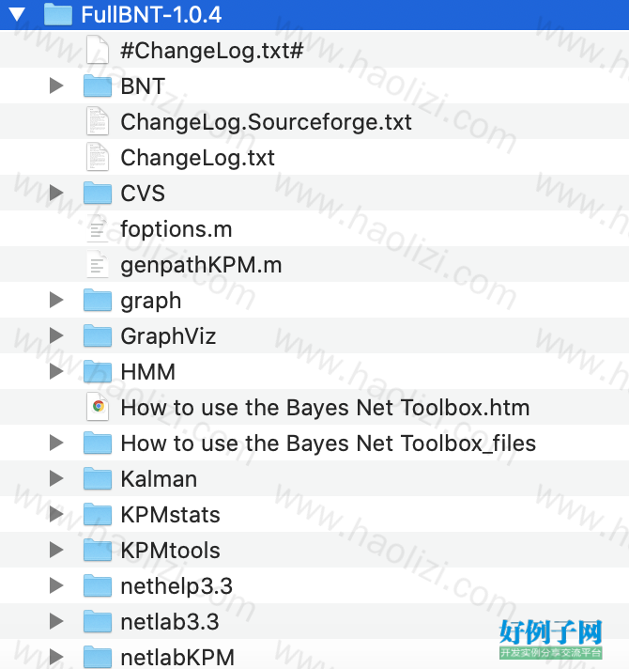Select the ChangeLog.txt file name
The image size is (629, 669).
tap(197, 158)
